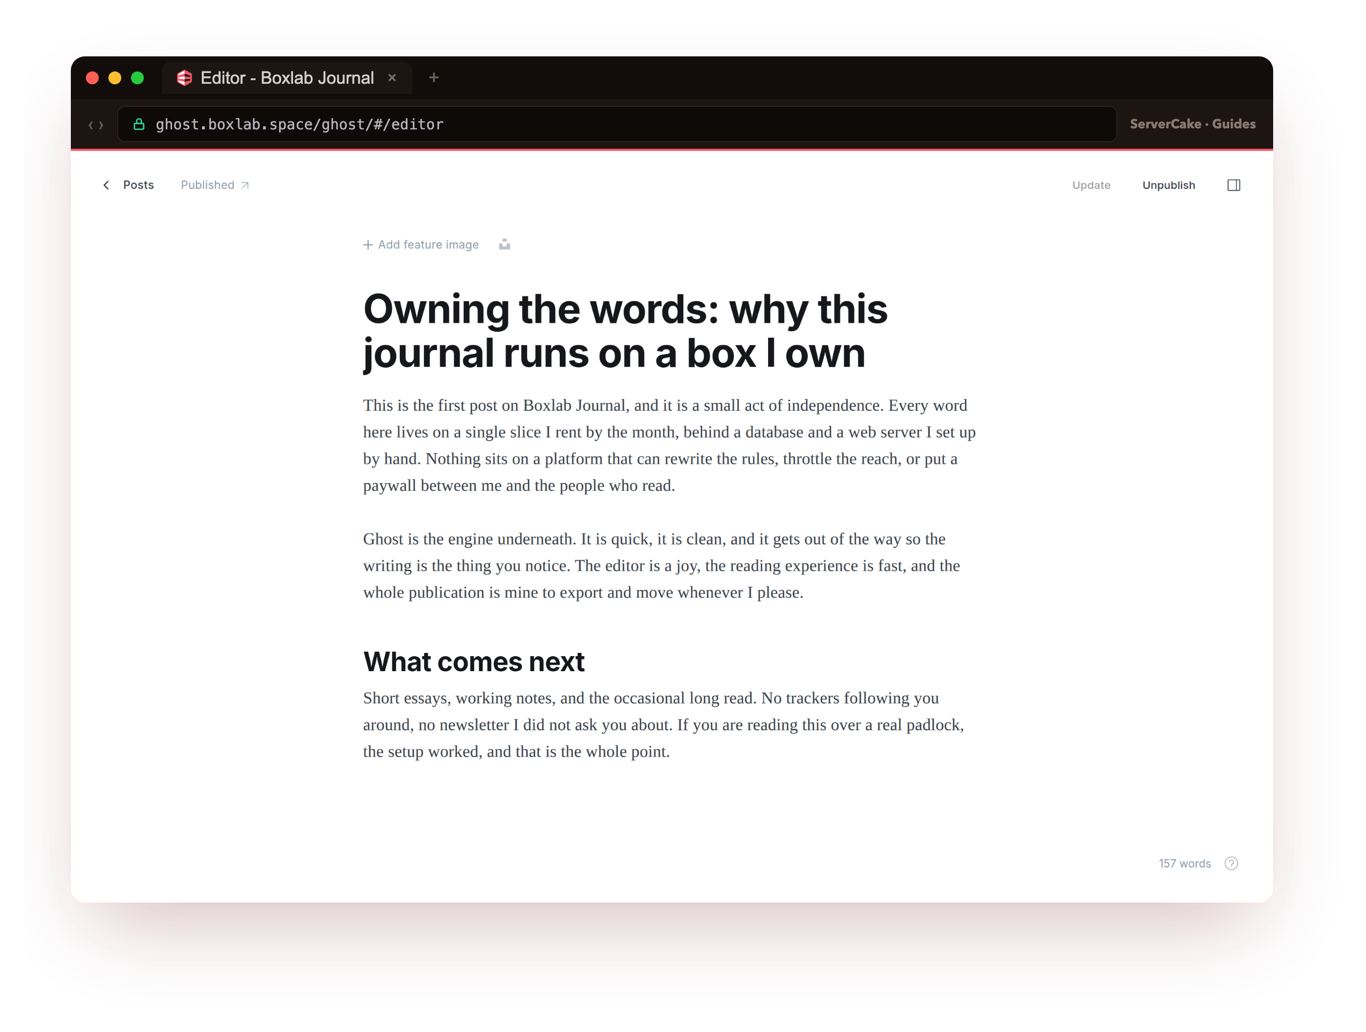
Task: Click the Unpublish button
Action: tap(1168, 185)
